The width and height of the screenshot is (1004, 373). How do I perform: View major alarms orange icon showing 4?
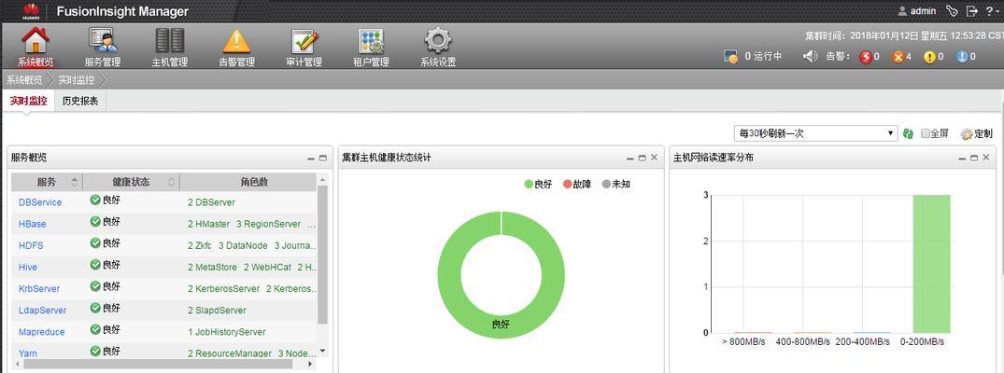(898, 57)
